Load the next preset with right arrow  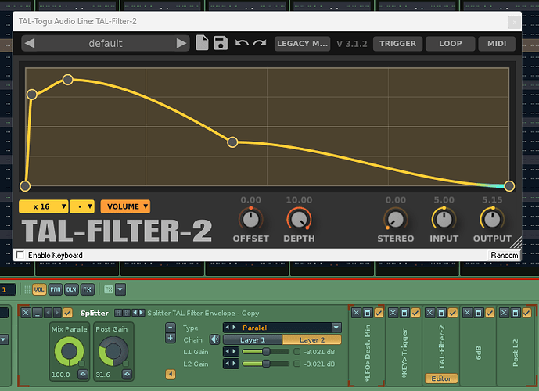181,43
